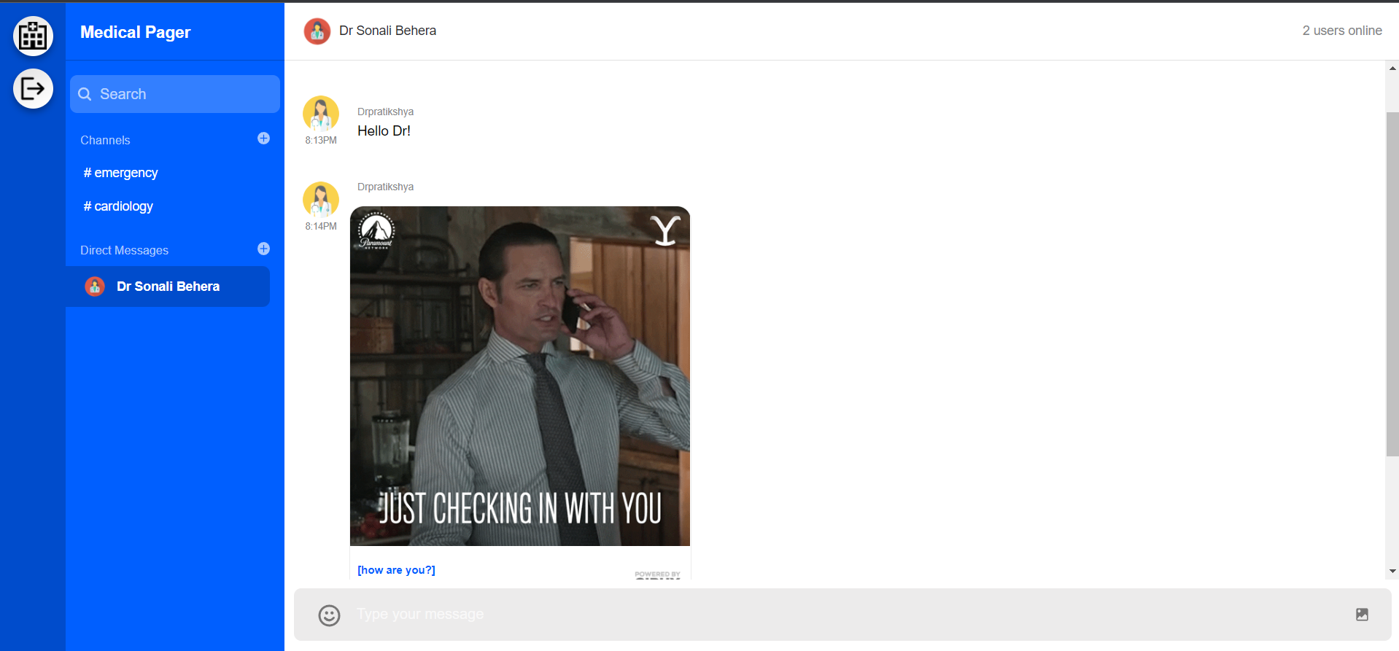Click the Direct Messages section label
This screenshot has width=1399, height=651.
(124, 250)
